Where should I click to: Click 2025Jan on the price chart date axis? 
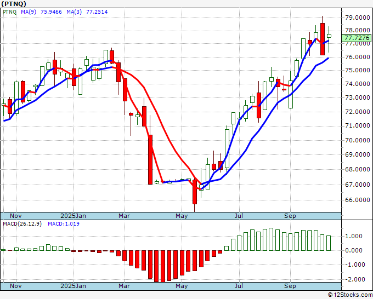tap(73, 216)
